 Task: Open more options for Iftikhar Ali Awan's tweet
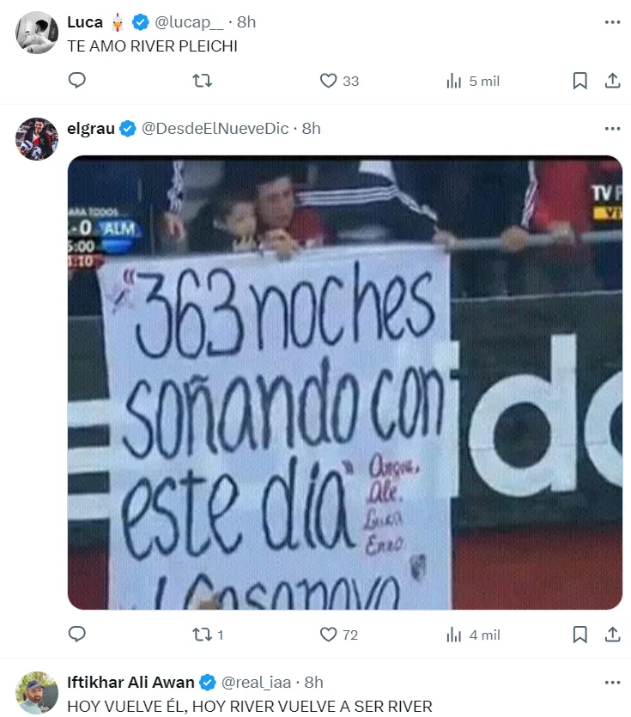612,683
